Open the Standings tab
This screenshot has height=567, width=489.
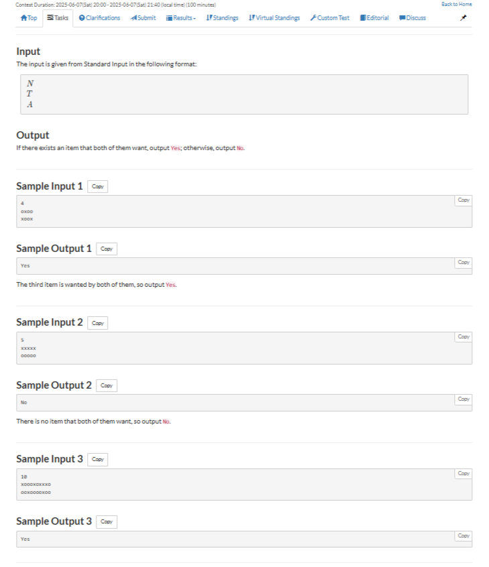click(x=222, y=18)
